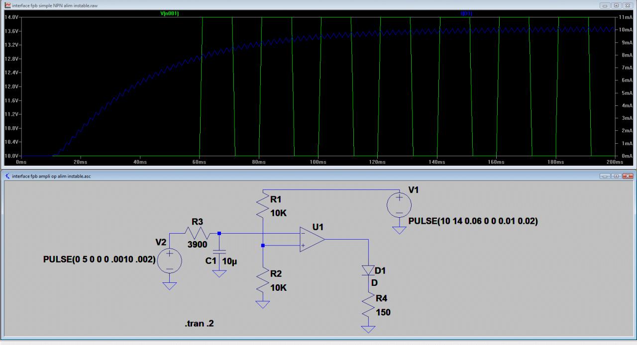Screen dimensions: 637x345
Task: Click the 10K value beside R2
Action: (279, 288)
